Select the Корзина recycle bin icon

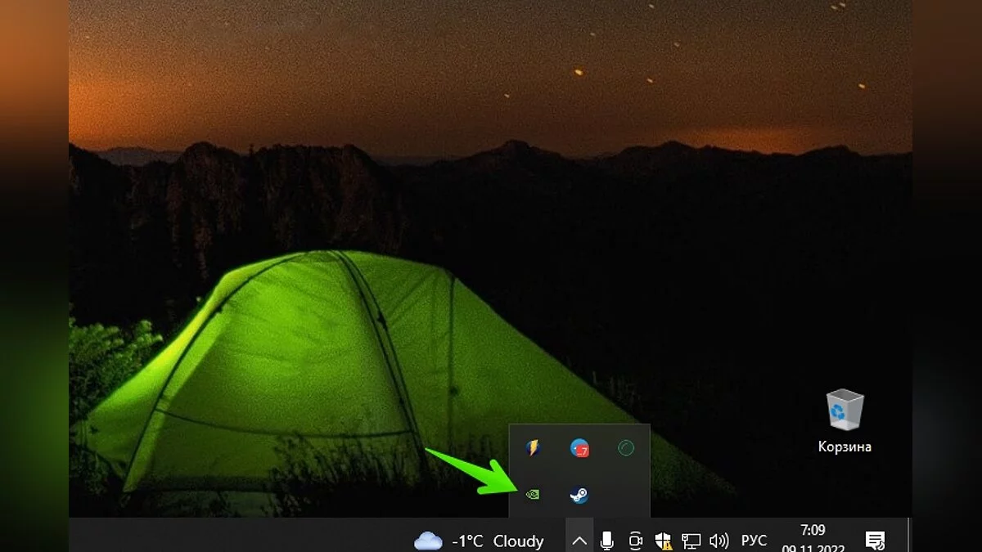[845, 421]
